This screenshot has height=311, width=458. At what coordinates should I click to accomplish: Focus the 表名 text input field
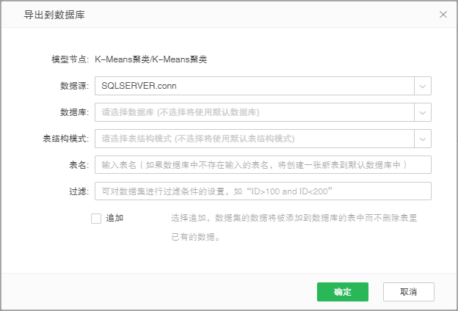263,165
